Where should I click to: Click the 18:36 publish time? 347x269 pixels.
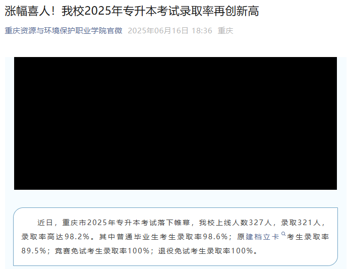(x=202, y=31)
